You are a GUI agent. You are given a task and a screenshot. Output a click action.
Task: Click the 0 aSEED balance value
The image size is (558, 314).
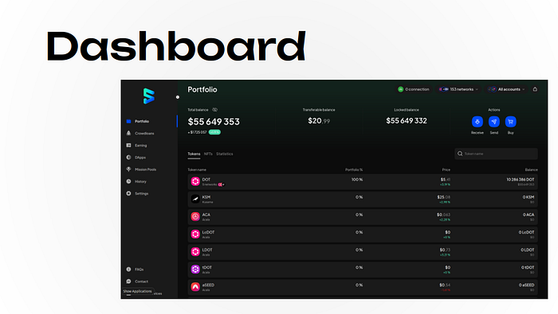tap(526, 285)
